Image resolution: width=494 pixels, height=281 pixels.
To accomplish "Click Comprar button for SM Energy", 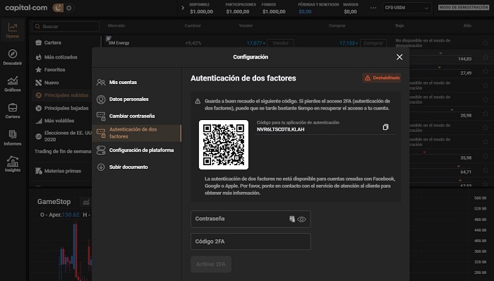I will pyautogui.click(x=373, y=43).
